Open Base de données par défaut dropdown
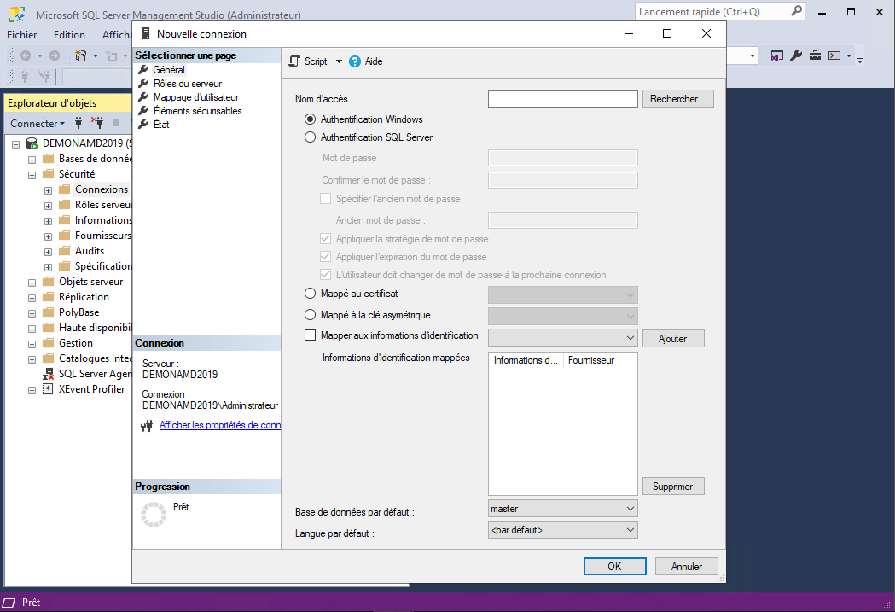The height and width of the screenshot is (612, 895). click(563, 509)
